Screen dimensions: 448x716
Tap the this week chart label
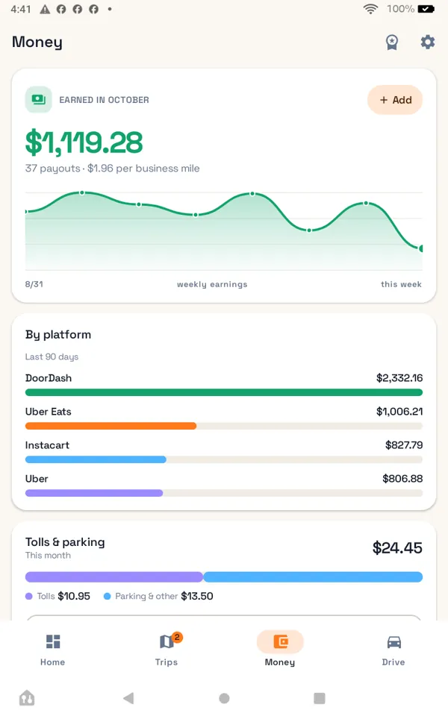click(x=402, y=284)
